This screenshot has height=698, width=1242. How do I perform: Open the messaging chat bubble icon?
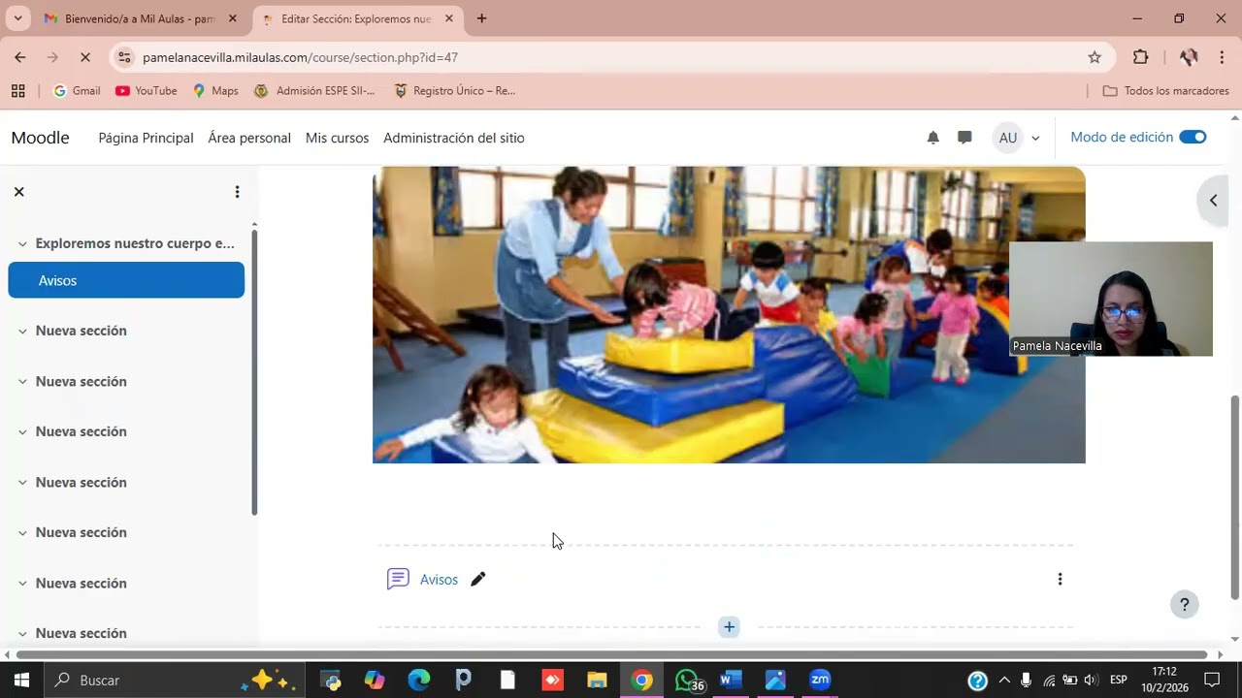964,138
